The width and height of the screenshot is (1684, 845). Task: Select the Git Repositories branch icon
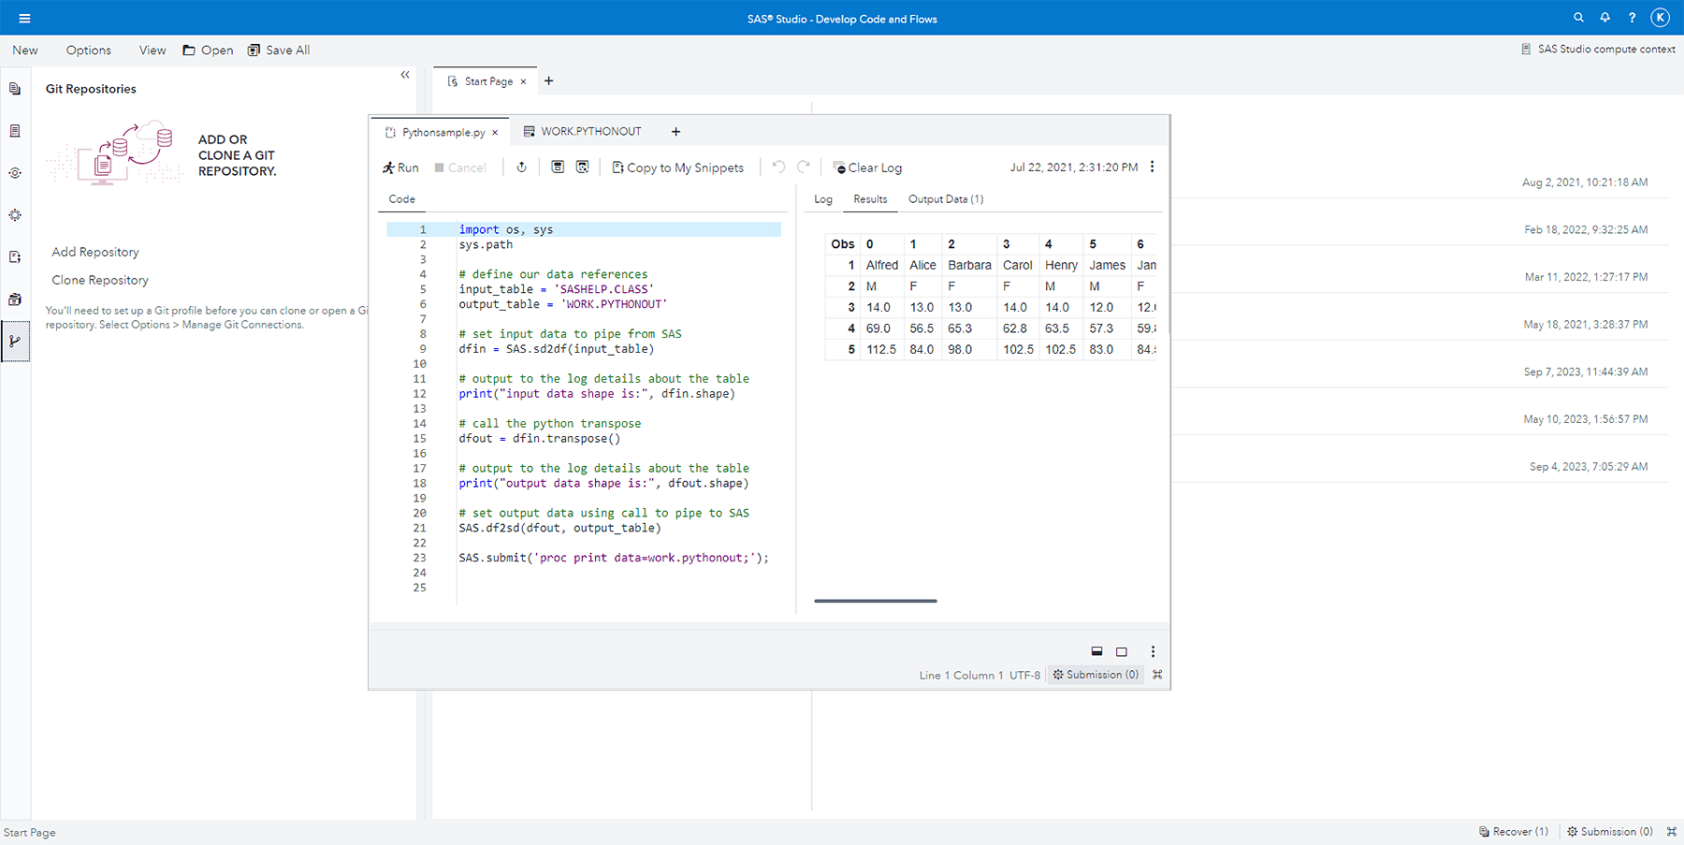[15, 342]
